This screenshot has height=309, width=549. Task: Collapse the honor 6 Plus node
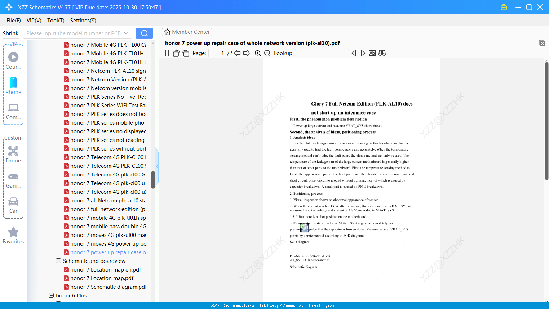point(51,295)
